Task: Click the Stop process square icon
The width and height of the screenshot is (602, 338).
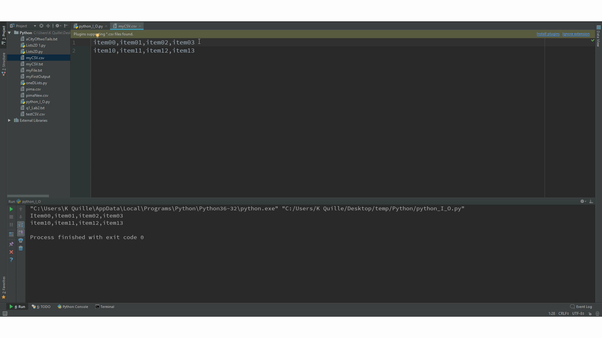Action: [11, 217]
